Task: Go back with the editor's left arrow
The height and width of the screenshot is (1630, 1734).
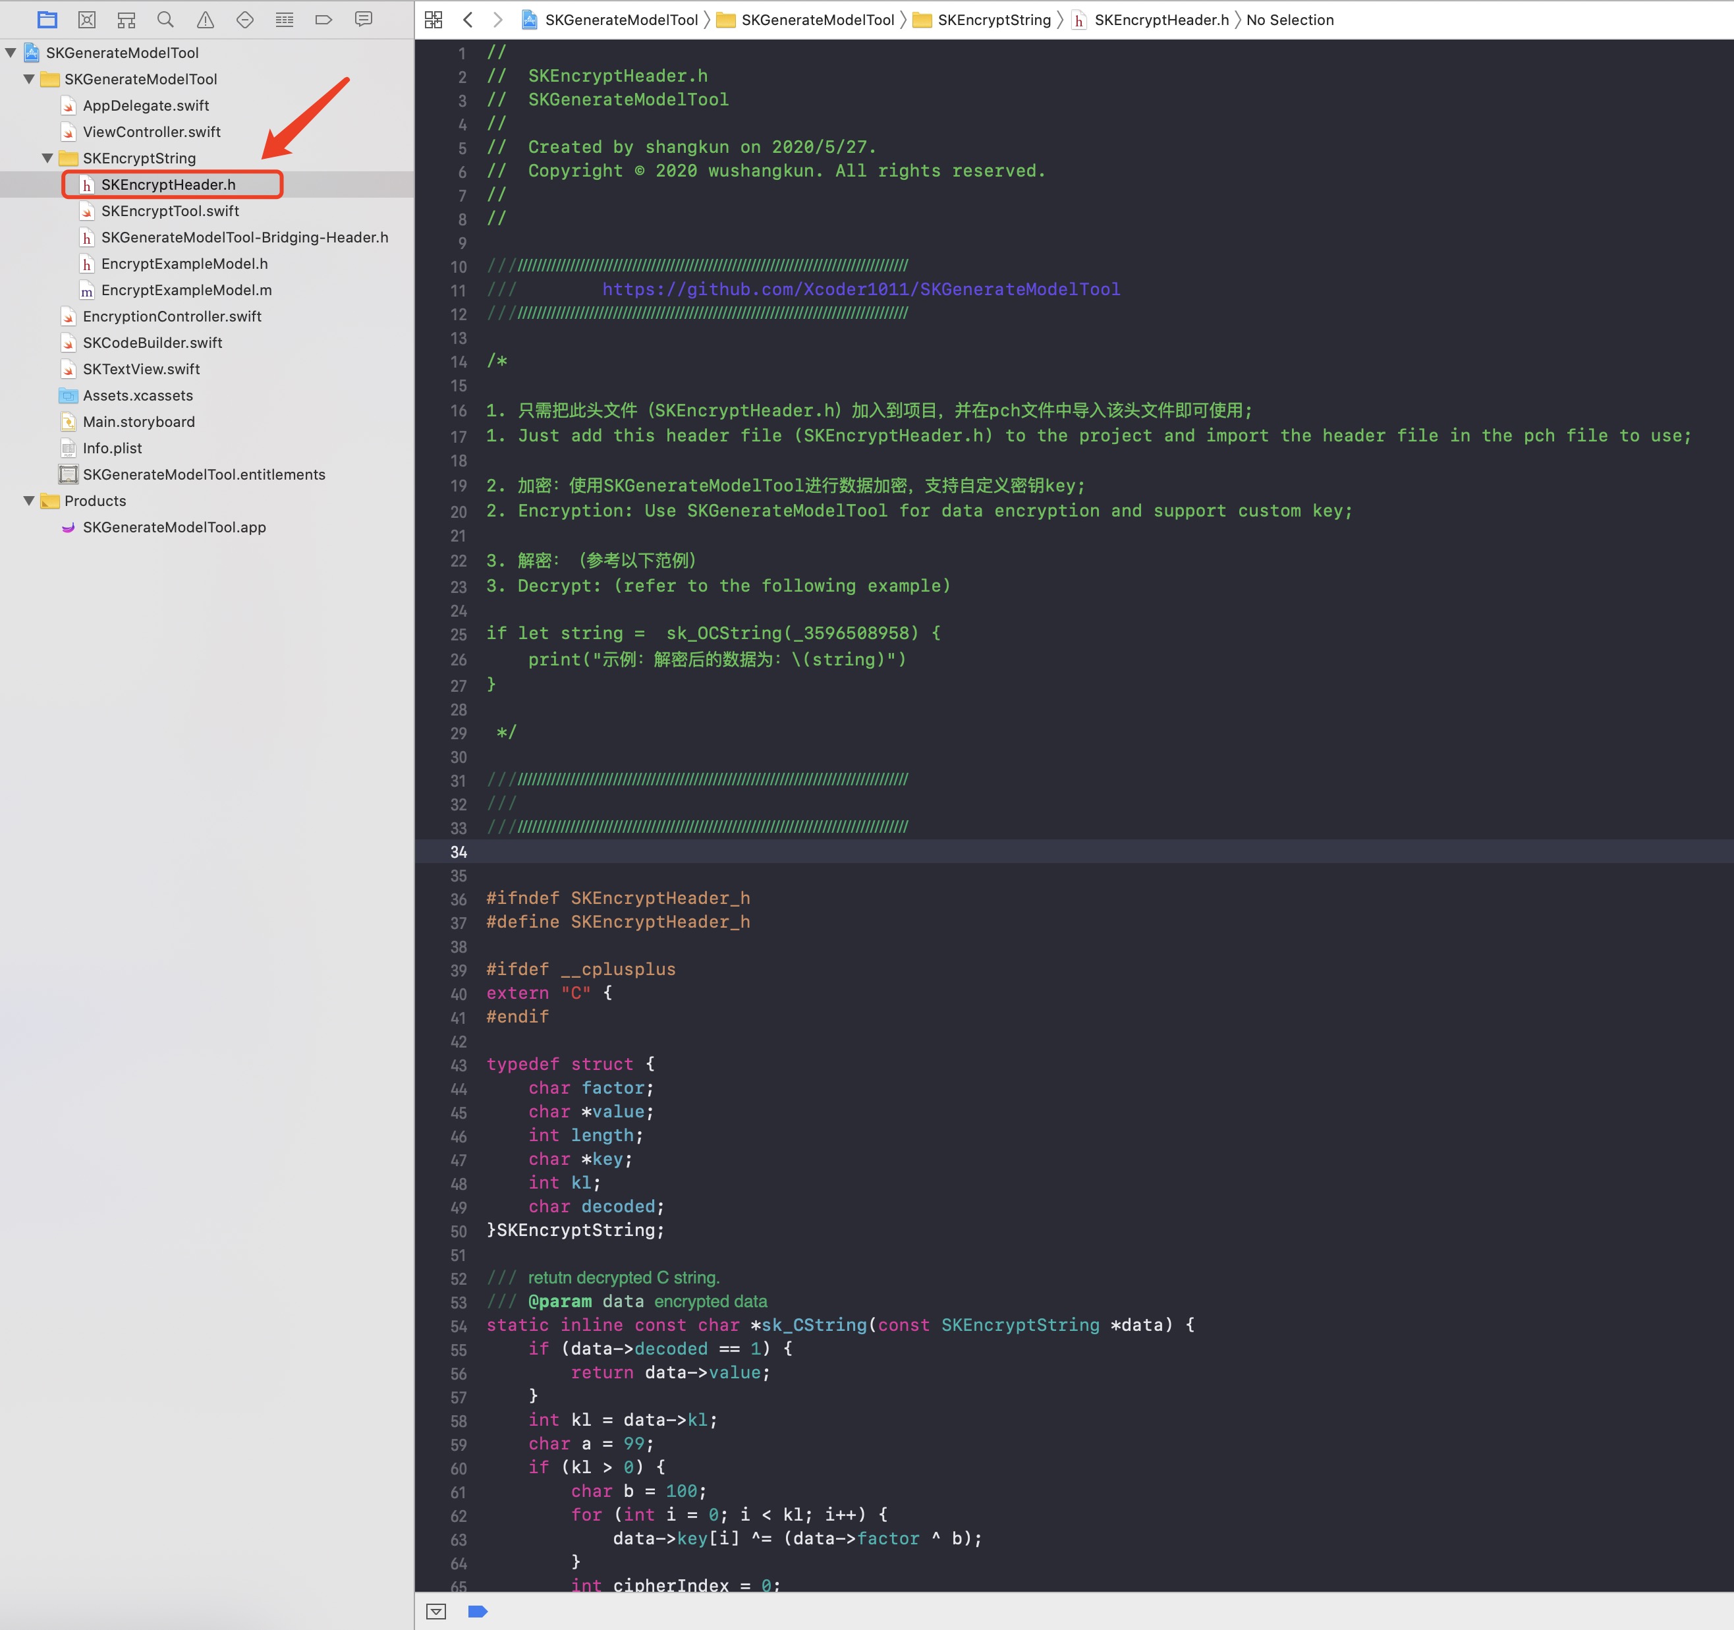Action: click(x=468, y=19)
